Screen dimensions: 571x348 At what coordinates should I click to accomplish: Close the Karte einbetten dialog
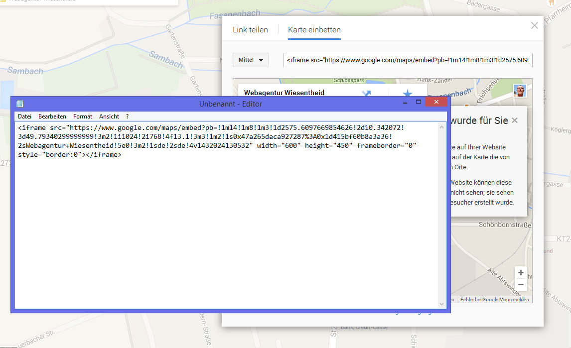[x=534, y=25]
